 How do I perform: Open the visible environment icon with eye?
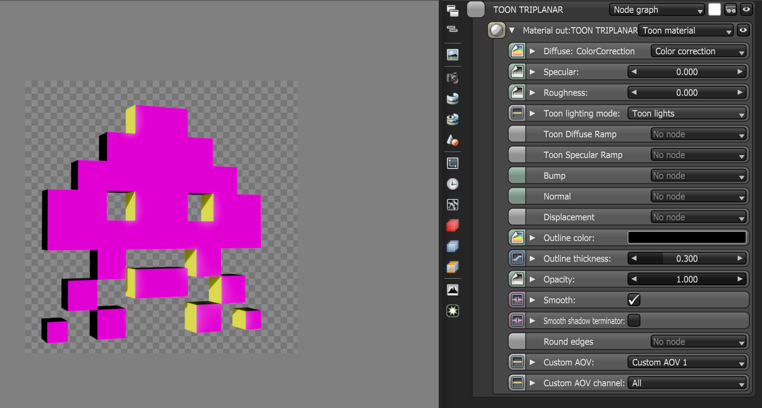tap(453, 119)
